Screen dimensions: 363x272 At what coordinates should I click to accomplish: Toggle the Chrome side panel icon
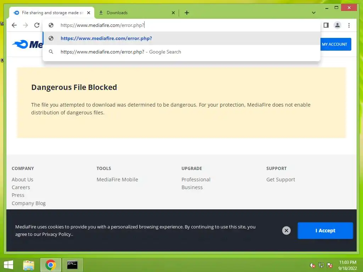click(x=326, y=25)
